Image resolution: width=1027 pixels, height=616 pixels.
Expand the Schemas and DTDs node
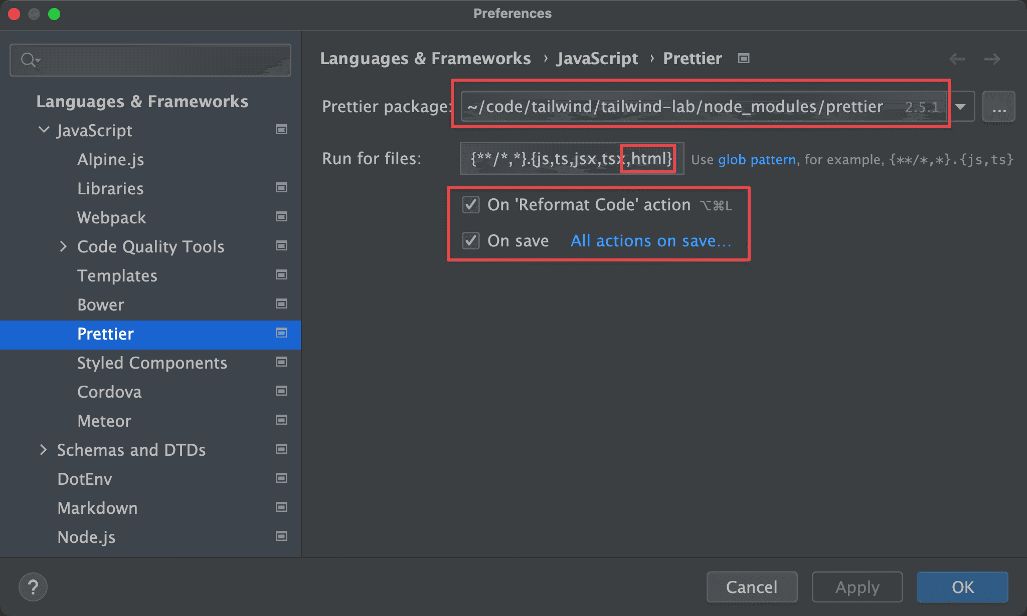tap(43, 450)
